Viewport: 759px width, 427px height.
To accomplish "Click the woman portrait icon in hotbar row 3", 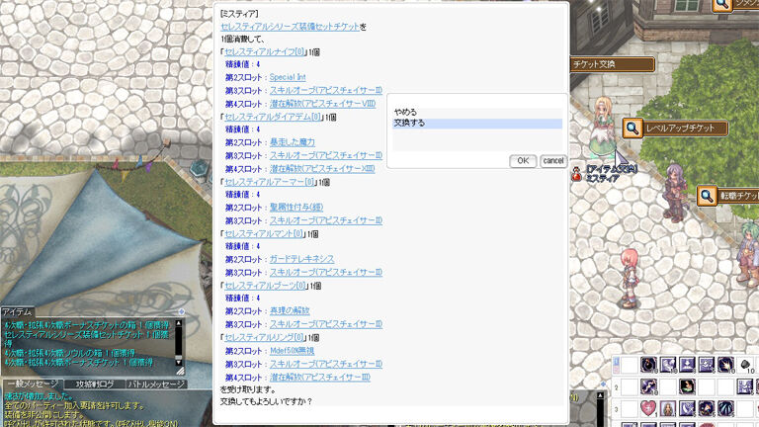I will 668,408.
